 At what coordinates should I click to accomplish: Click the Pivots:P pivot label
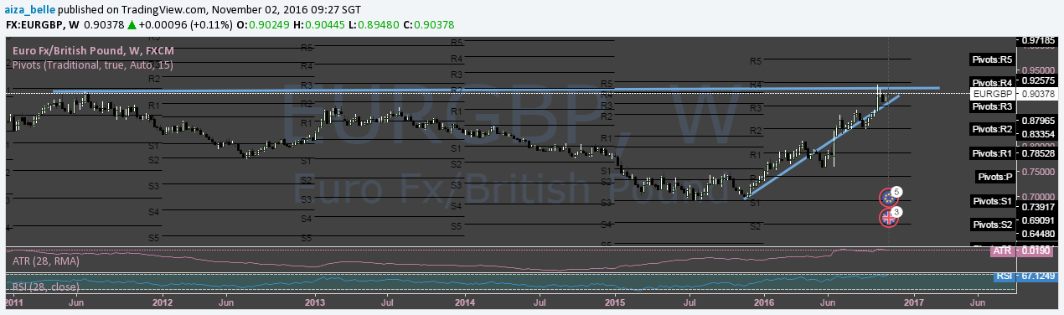point(995,177)
